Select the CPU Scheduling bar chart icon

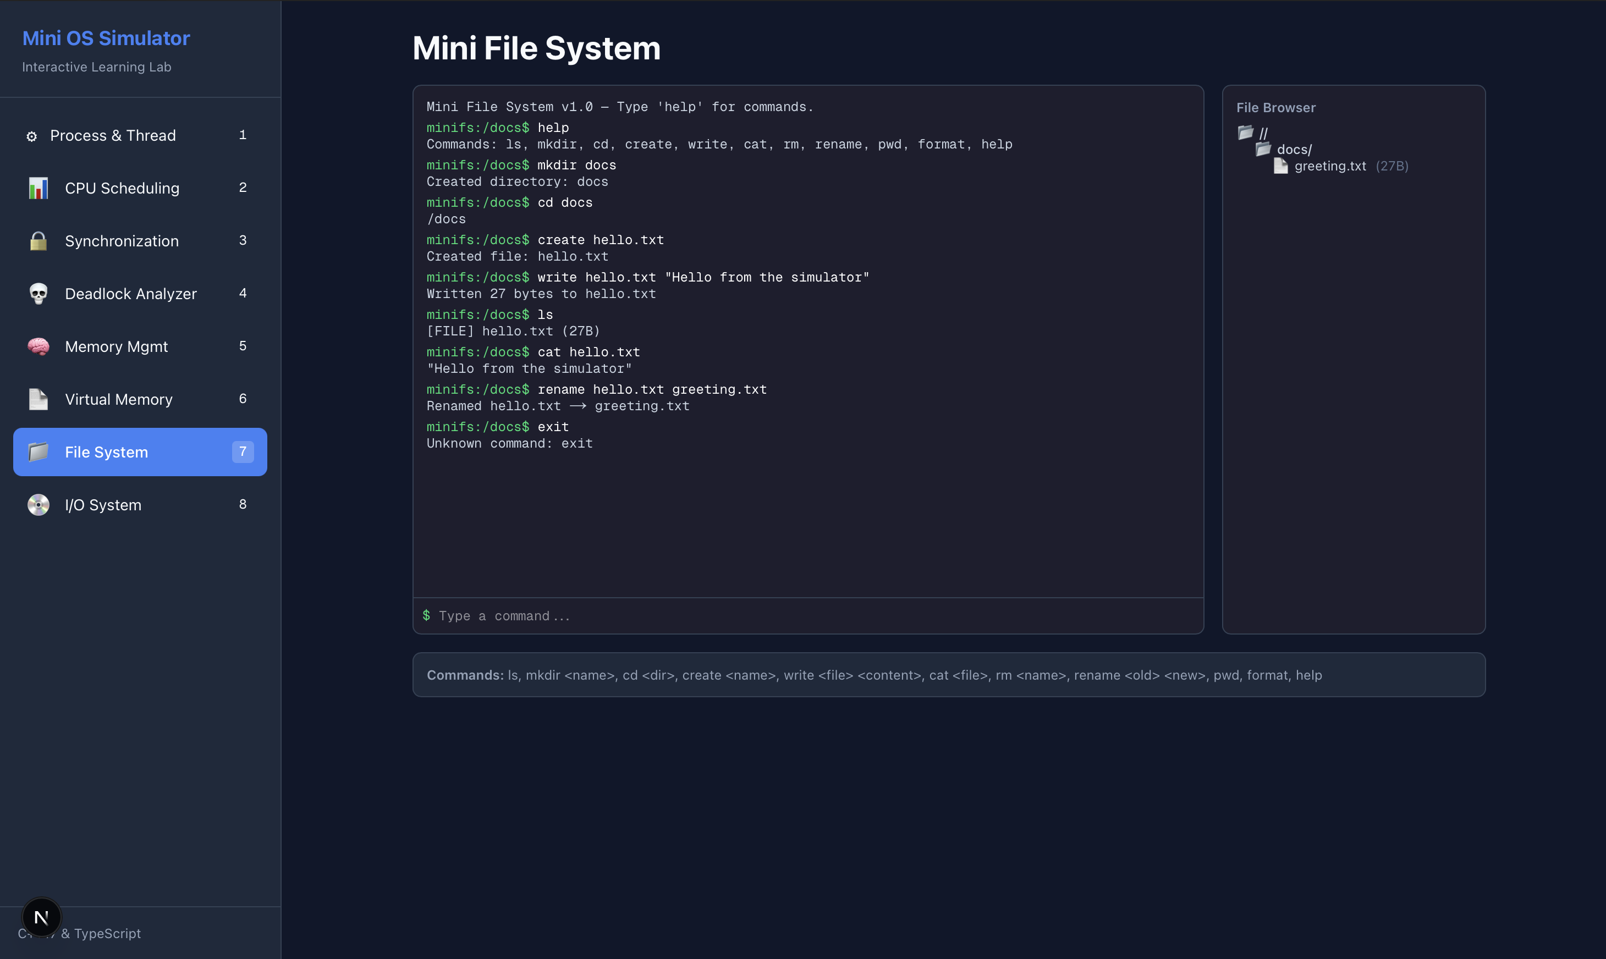pyautogui.click(x=38, y=188)
